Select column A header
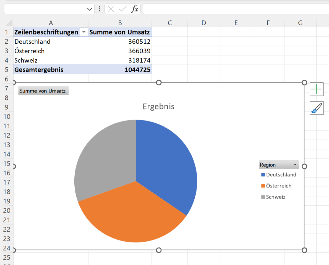The image size is (329, 265). 51,23
